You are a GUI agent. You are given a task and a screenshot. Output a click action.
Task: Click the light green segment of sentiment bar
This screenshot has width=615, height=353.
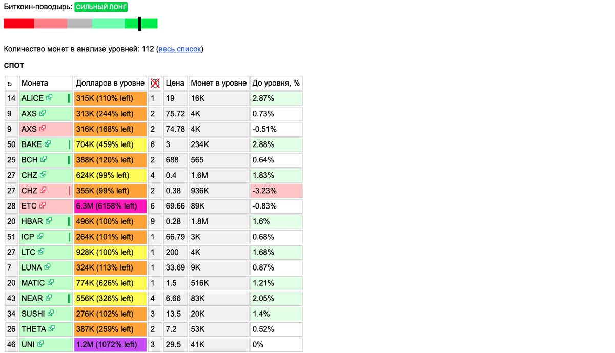tap(109, 24)
